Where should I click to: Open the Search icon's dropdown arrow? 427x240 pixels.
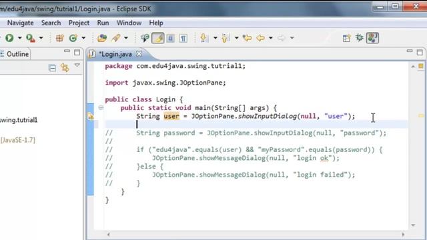coord(126,38)
